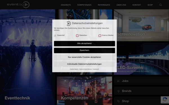
Task: Click the eventag logo in header
Action: point(18,4)
